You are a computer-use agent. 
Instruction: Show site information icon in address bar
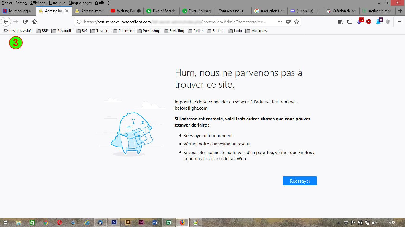(79, 22)
